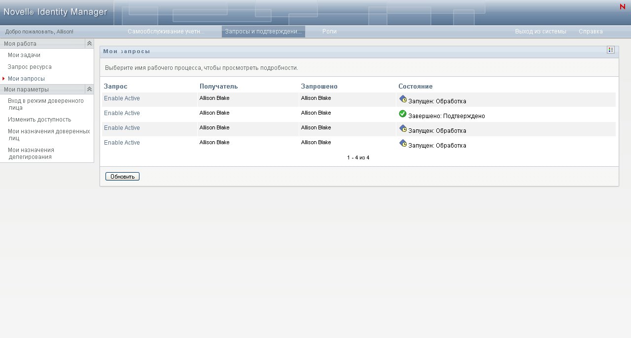Click the Novell N logo icon
This screenshot has width=631, height=338.
(x=622, y=7)
